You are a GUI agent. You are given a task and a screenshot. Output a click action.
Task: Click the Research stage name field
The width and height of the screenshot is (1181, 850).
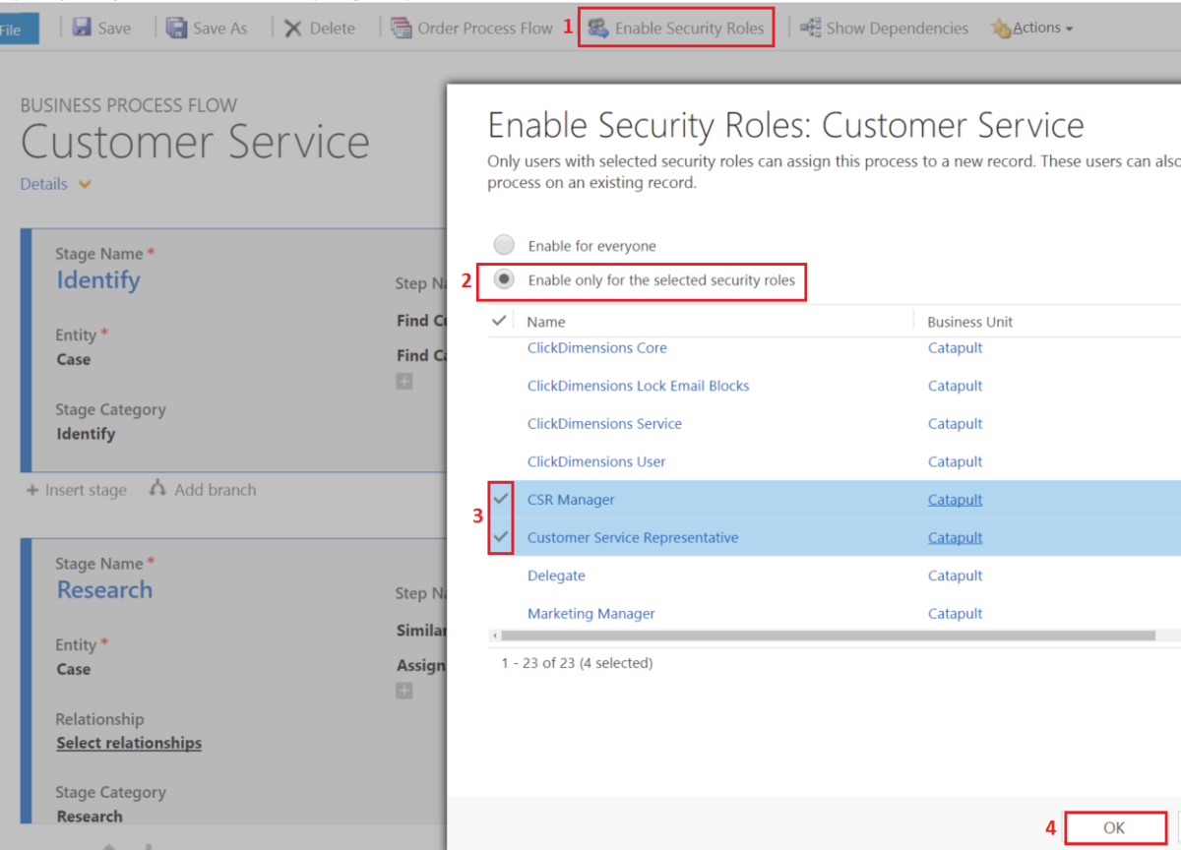[x=104, y=590]
